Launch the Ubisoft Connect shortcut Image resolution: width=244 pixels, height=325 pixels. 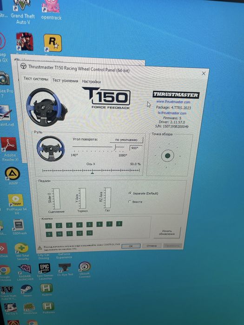85,269
